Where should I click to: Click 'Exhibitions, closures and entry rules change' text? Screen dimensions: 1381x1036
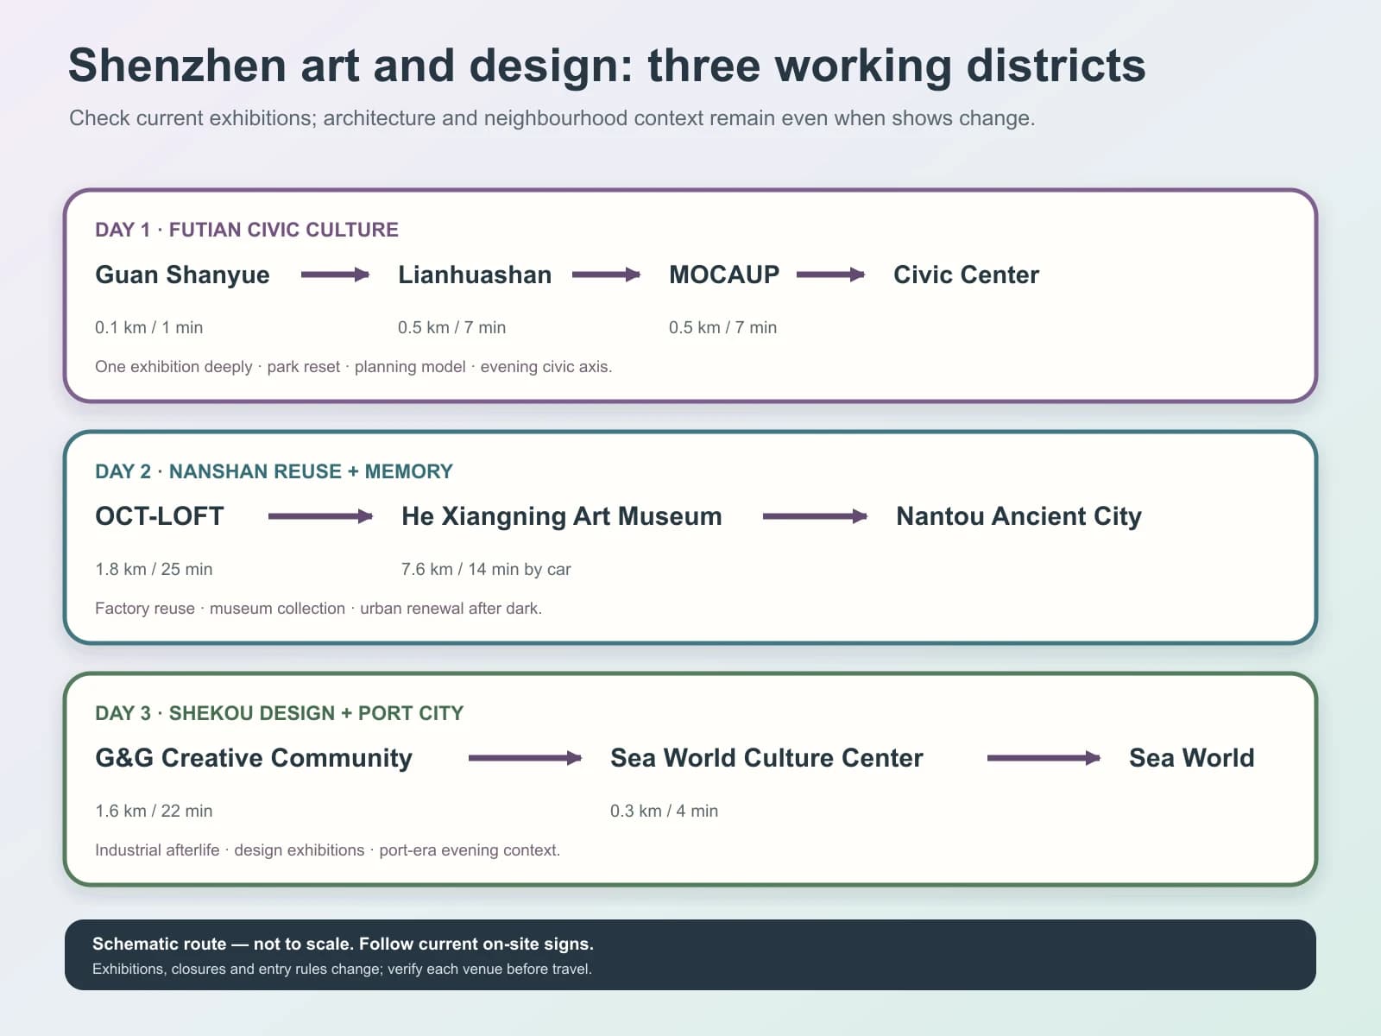(x=342, y=969)
